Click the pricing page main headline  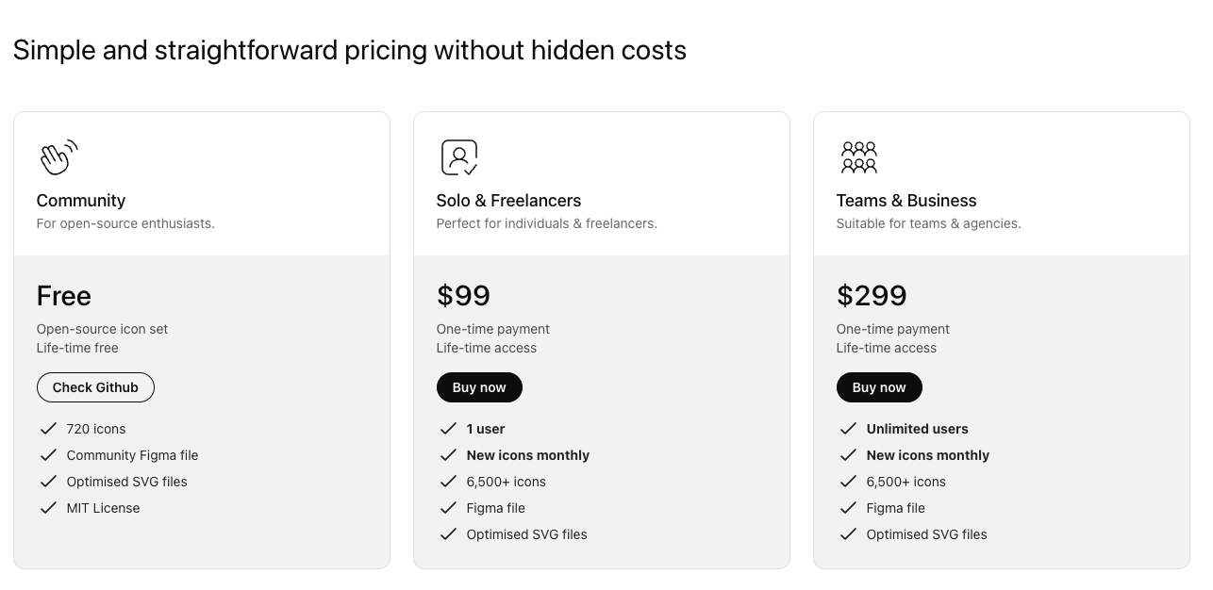pos(350,50)
